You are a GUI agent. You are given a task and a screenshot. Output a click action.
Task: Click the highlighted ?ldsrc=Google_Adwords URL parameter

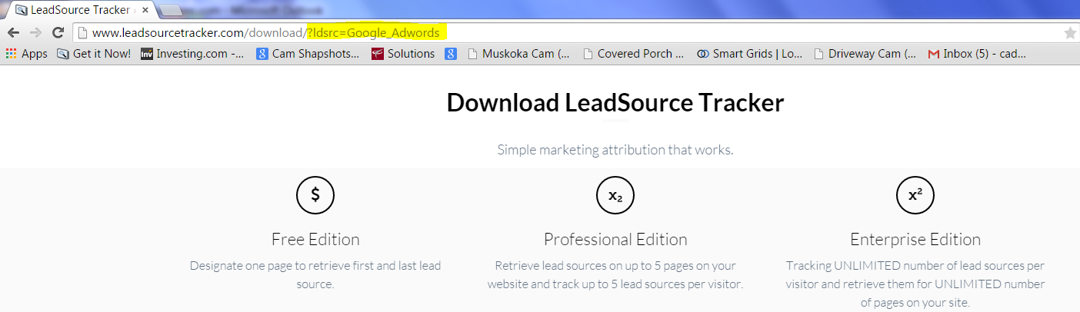(374, 33)
